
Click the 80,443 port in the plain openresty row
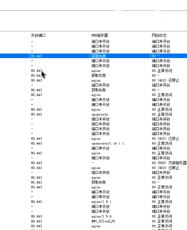coord(36,114)
